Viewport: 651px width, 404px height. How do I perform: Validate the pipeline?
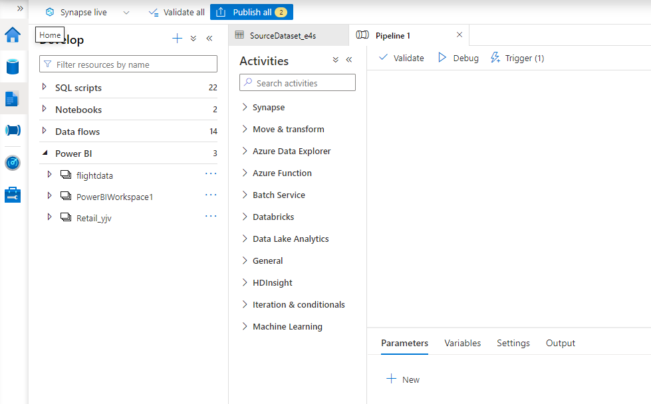(x=402, y=58)
